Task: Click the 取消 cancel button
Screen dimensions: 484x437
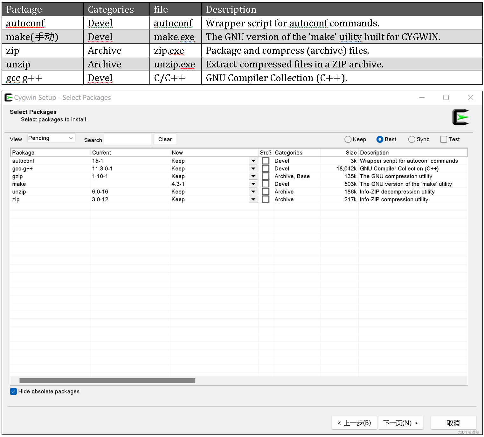Action: pos(453,423)
